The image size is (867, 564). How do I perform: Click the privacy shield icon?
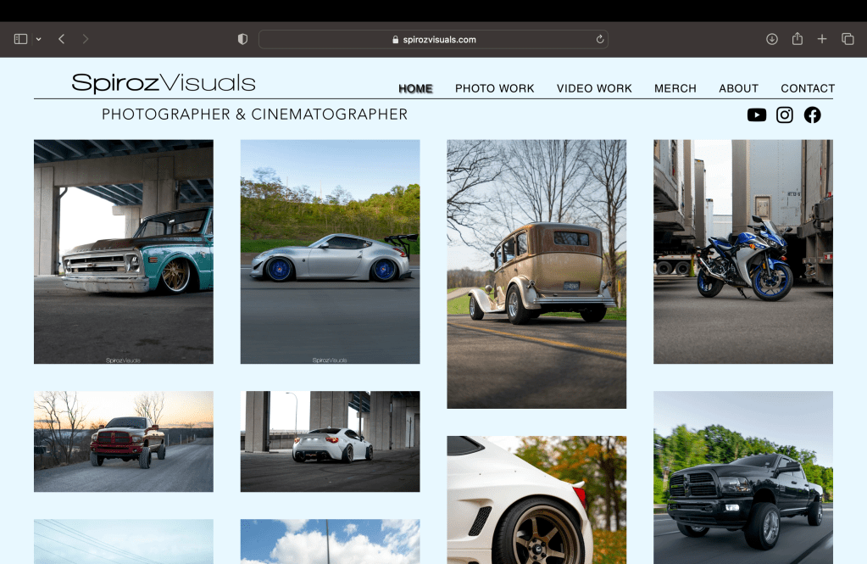pos(242,39)
